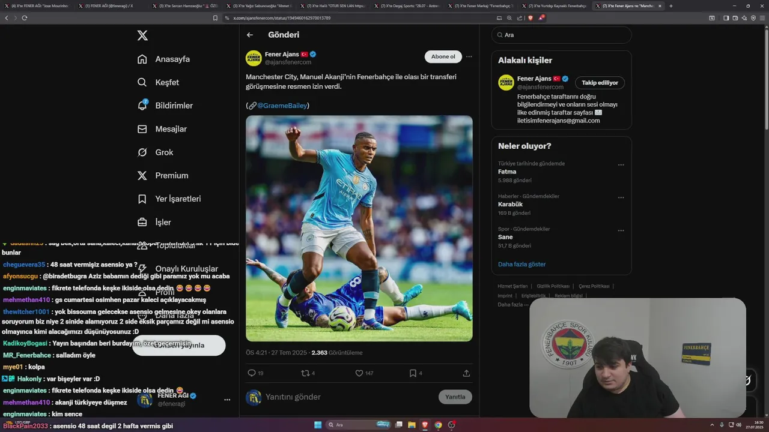Screen dimensions: 769x432
Task: Open FENER AĞI account menu dots
Action: tap(227, 400)
